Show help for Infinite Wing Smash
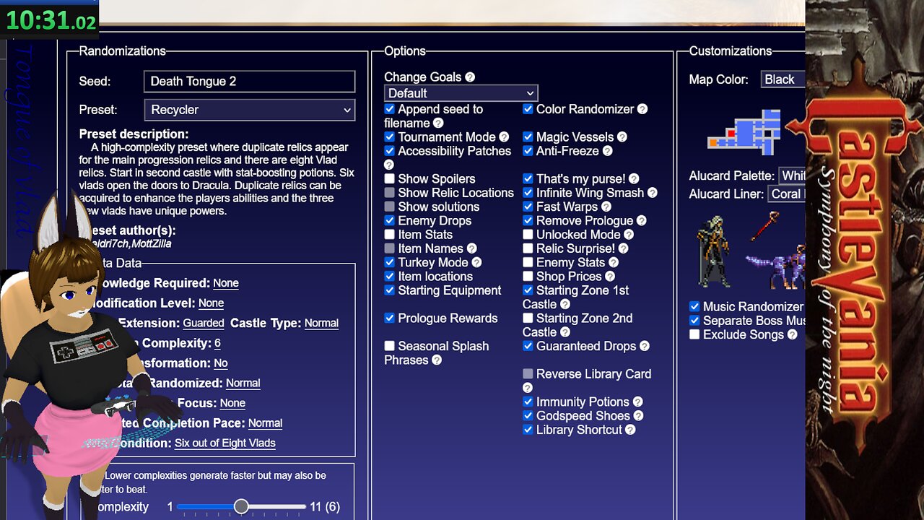Image resolution: width=924 pixels, height=520 pixels. tap(653, 193)
